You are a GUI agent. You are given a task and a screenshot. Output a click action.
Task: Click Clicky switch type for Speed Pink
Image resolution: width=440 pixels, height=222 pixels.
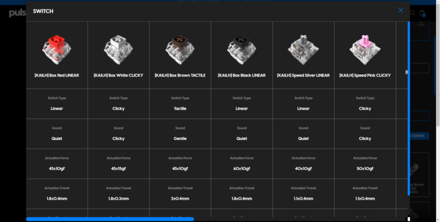click(365, 109)
